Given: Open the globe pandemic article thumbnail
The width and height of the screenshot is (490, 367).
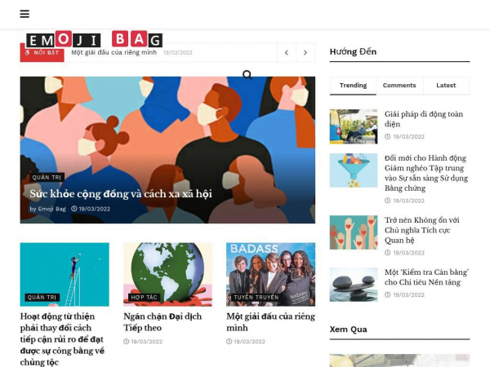Looking at the screenshot, I should [x=167, y=273].
